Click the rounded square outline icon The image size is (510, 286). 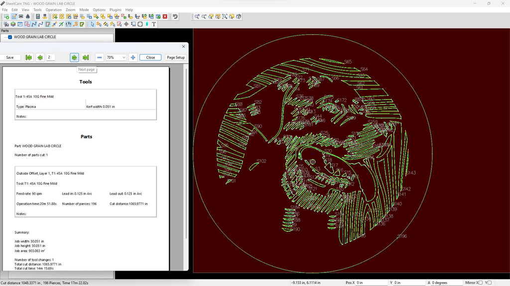pyautogui.click(x=140, y=24)
